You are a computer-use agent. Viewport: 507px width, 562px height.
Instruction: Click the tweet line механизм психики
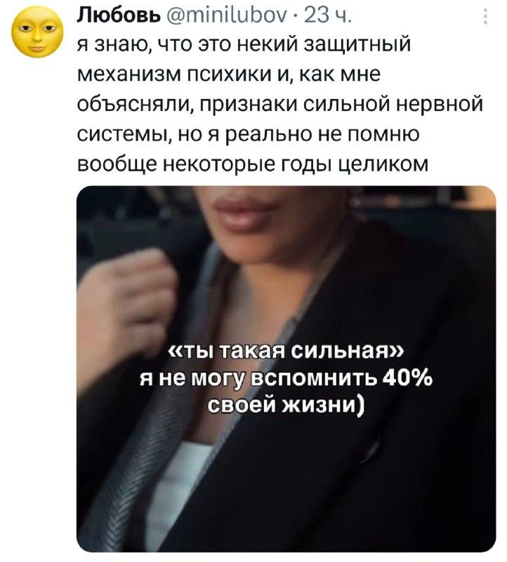(x=229, y=74)
